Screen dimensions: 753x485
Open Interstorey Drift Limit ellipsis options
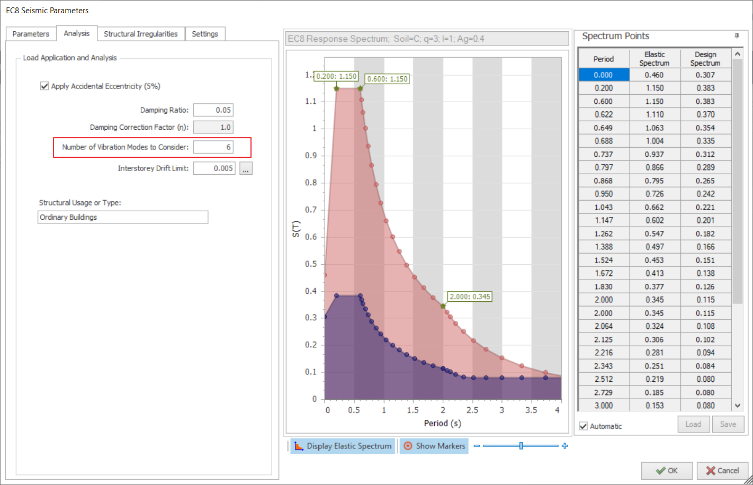[x=246, y=168]
